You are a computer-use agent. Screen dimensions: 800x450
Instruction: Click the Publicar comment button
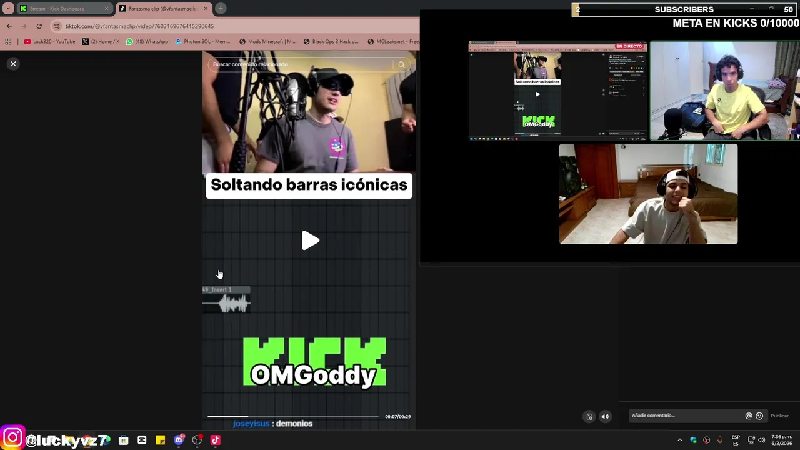pos(779,416)
